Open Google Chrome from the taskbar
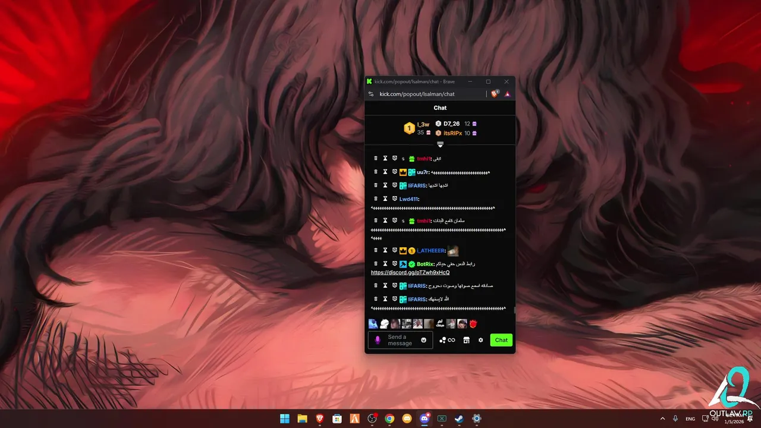This screenshot has height=428, width=761. pyautogui.click(x=389, y=418)
